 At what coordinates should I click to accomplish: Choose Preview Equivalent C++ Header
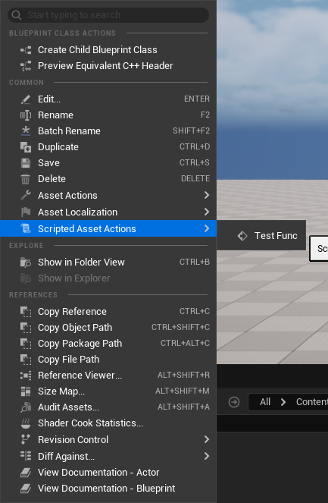tap(108, 66)
